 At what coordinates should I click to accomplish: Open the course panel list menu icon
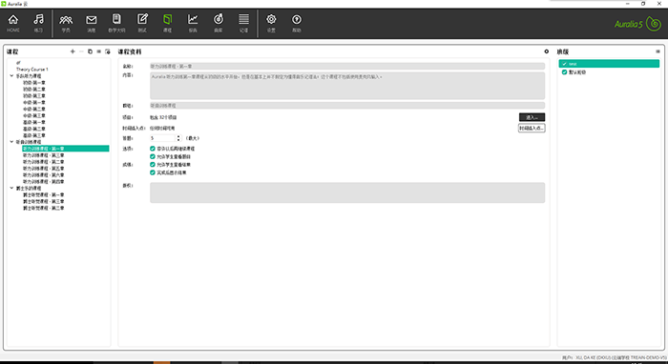click(x=99, y=51)
